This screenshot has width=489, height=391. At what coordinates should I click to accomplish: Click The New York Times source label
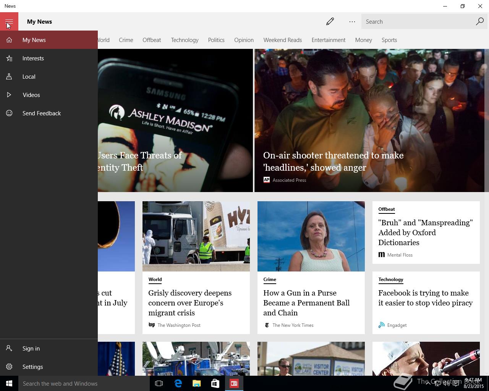[x=293, y=325]
